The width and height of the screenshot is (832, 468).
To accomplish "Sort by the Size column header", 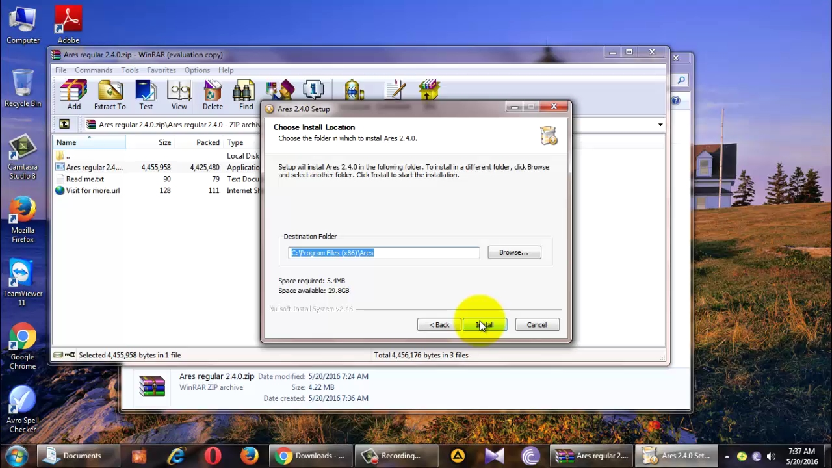I will (x=150, y=142).
